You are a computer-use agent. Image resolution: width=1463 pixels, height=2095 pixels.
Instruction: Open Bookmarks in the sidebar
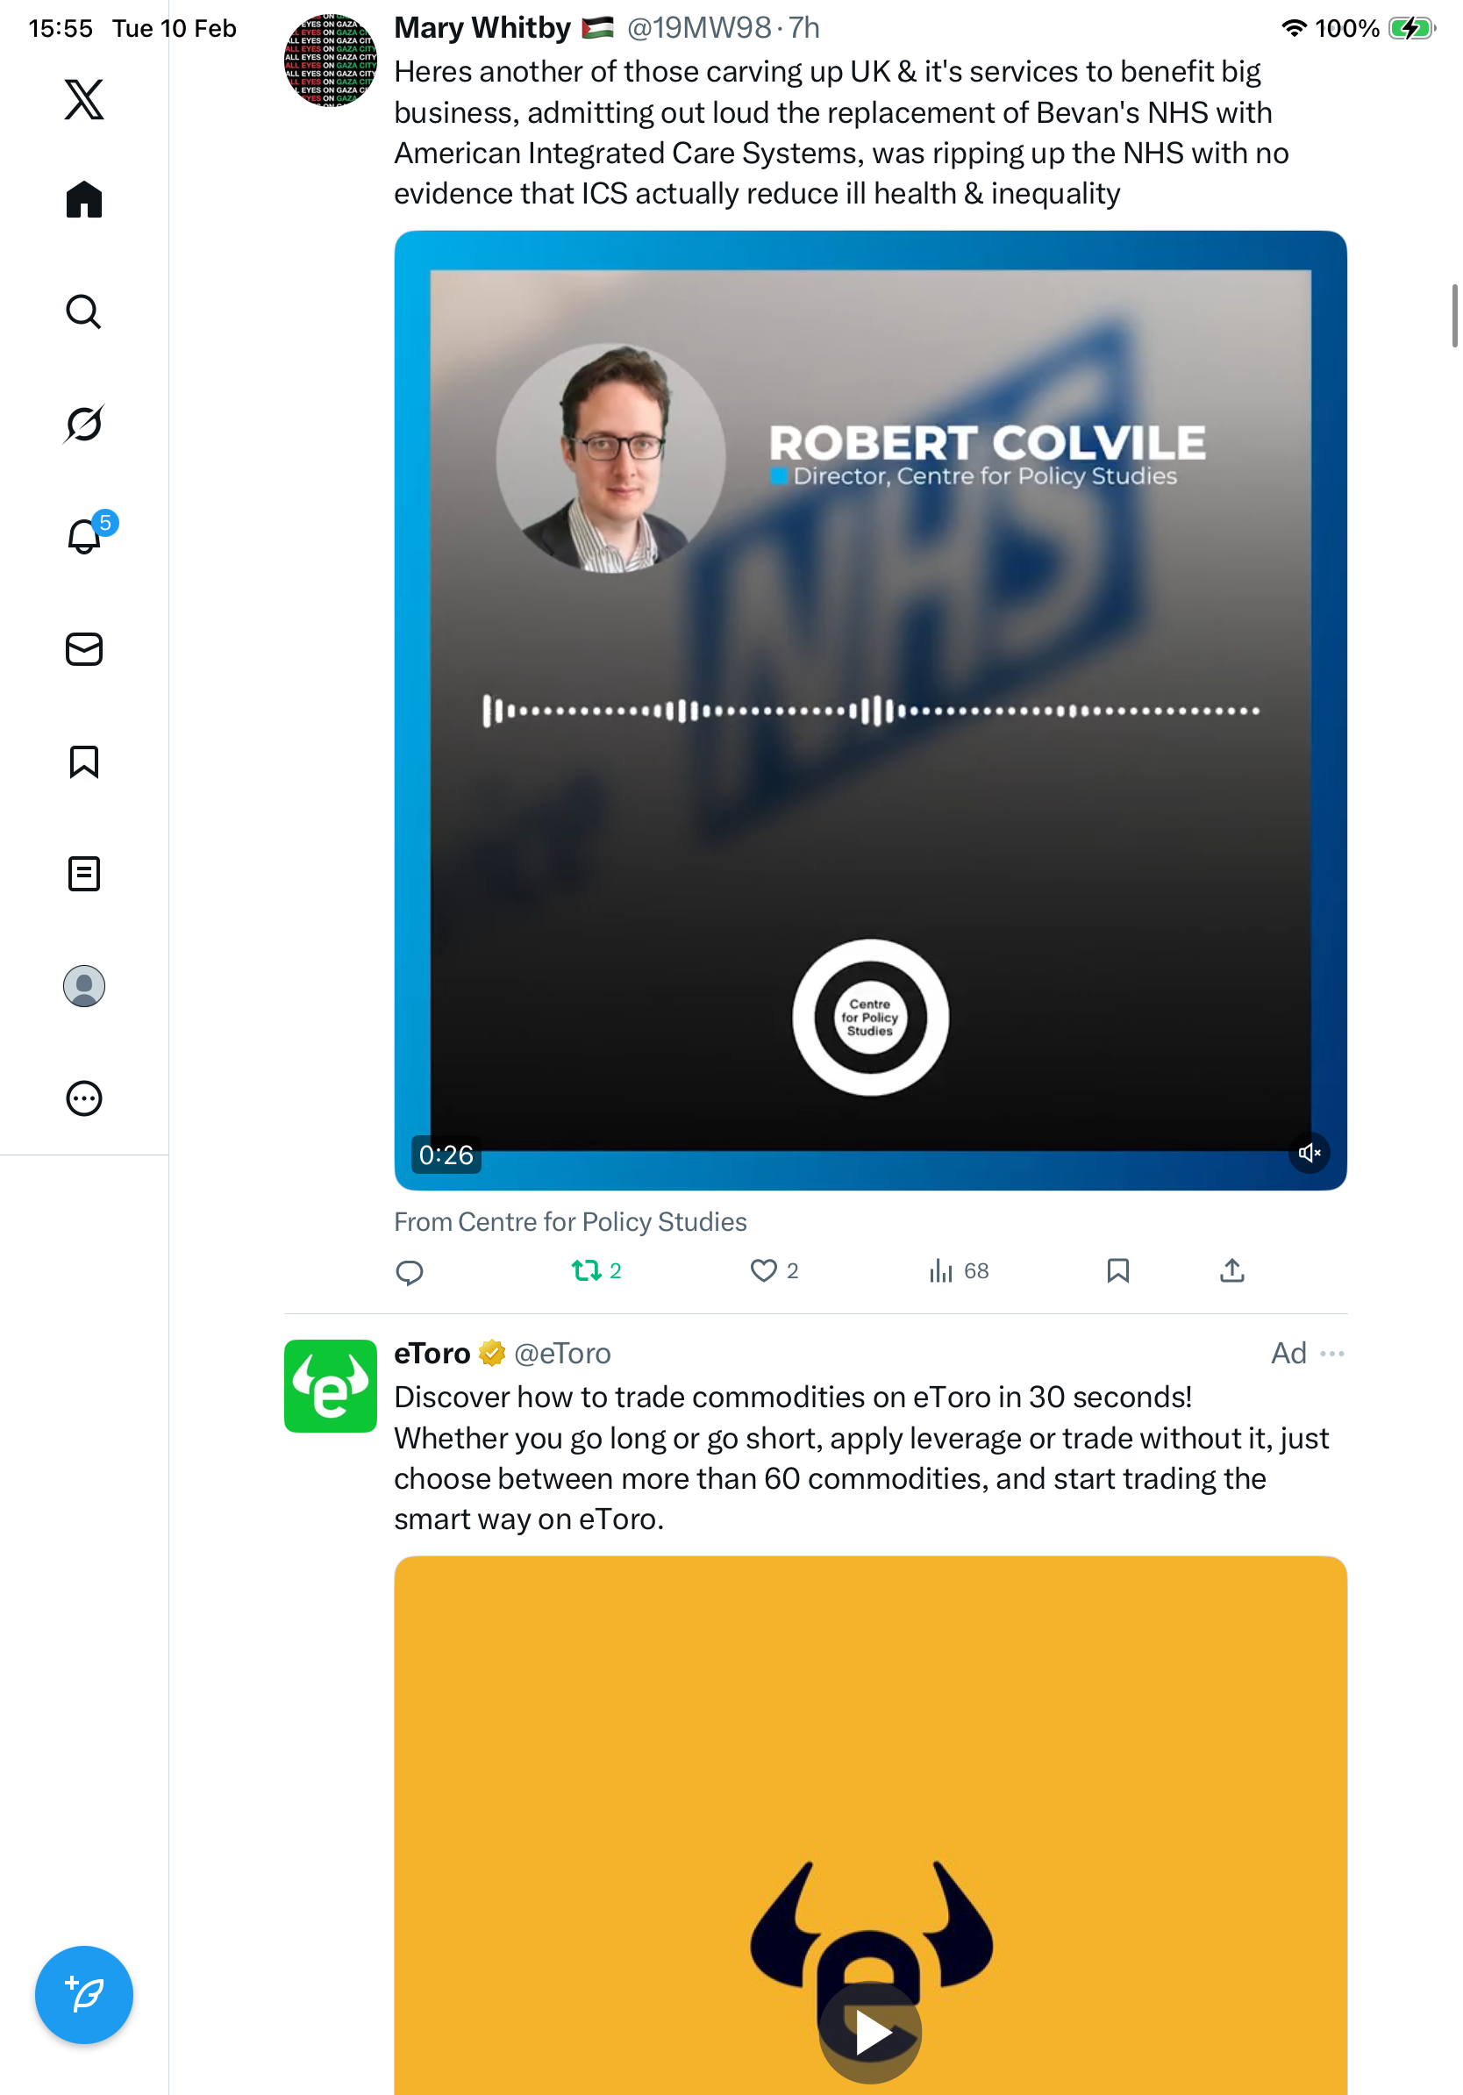(x=84, y=761)
